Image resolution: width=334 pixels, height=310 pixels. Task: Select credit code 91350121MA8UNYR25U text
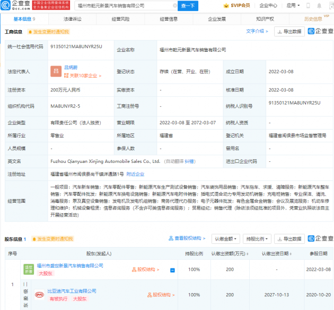(76, 47)
